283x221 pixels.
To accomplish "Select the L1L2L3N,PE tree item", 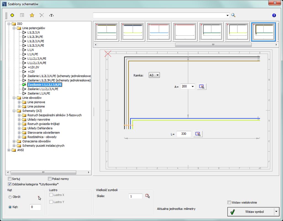I will 35,37.
